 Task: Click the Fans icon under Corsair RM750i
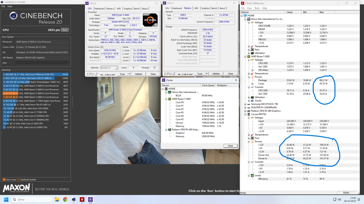252,138
